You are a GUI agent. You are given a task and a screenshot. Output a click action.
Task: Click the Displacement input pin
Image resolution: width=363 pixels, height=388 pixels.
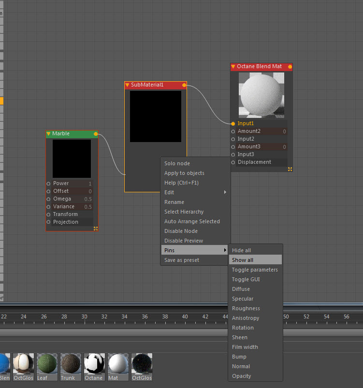tap(233, 162)
